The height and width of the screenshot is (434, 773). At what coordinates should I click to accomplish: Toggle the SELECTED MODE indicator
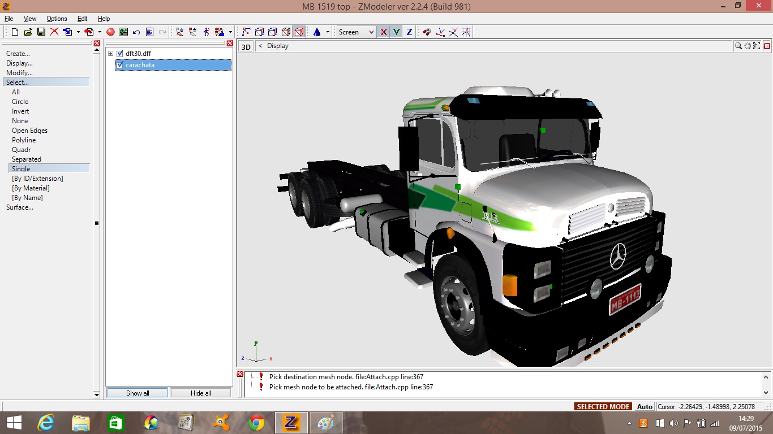603,406
